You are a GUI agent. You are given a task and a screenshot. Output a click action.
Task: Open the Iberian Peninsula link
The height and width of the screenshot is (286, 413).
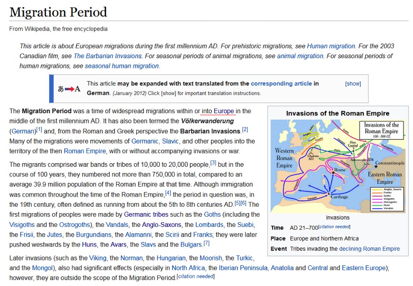(243, 268)
